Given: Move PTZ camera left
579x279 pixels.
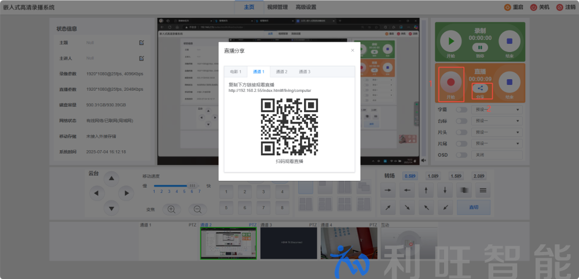Looking at the screenshot, I should [97, 193].
